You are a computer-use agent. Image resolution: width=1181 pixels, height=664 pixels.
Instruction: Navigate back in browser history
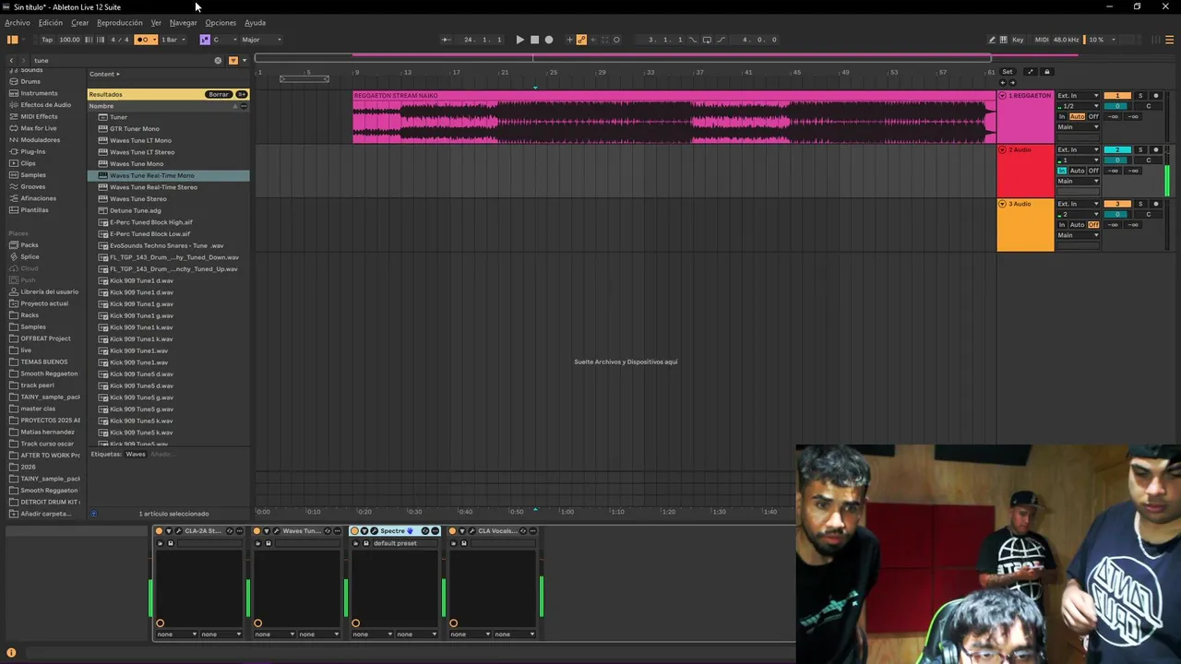(11, 61)
